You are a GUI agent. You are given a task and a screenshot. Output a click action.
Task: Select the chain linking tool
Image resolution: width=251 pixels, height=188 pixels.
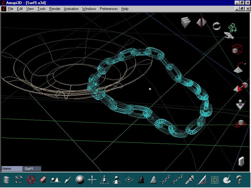pos(166,179)
